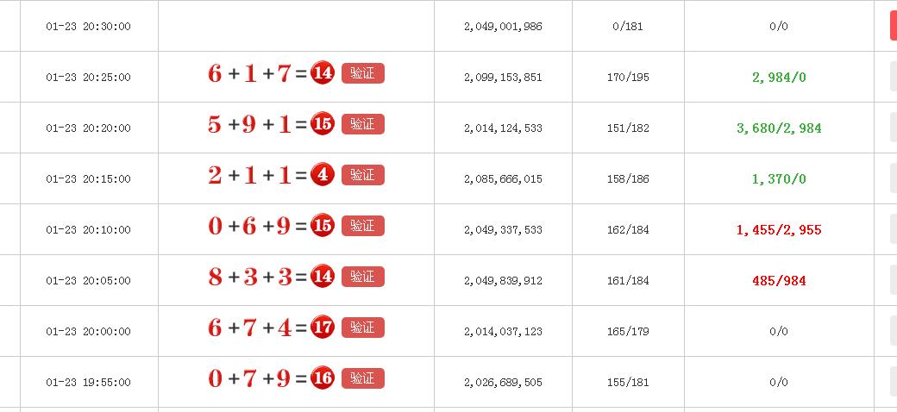Click the 验证 button in 20:25:00 row
897x412 pixels.
click(x=363, y=73)
